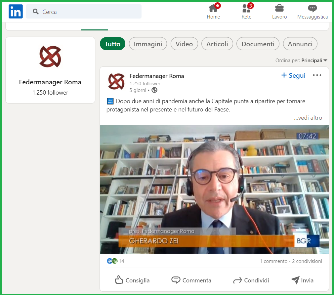Open Messaggistica messaging

click(x=313, y=12)
